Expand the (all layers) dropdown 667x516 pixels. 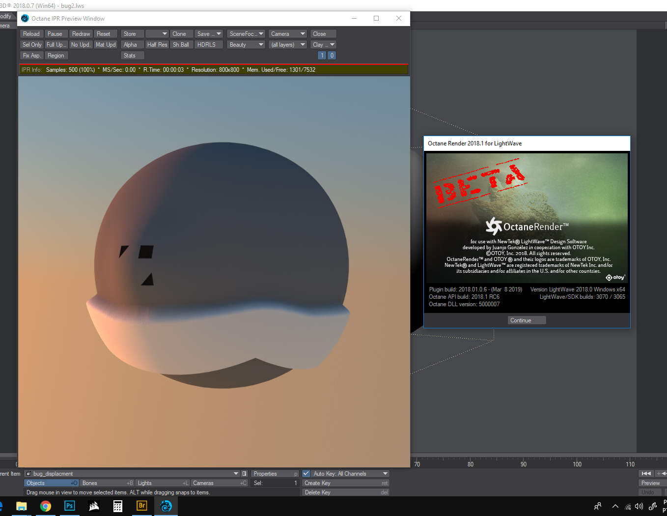[288, 45]
